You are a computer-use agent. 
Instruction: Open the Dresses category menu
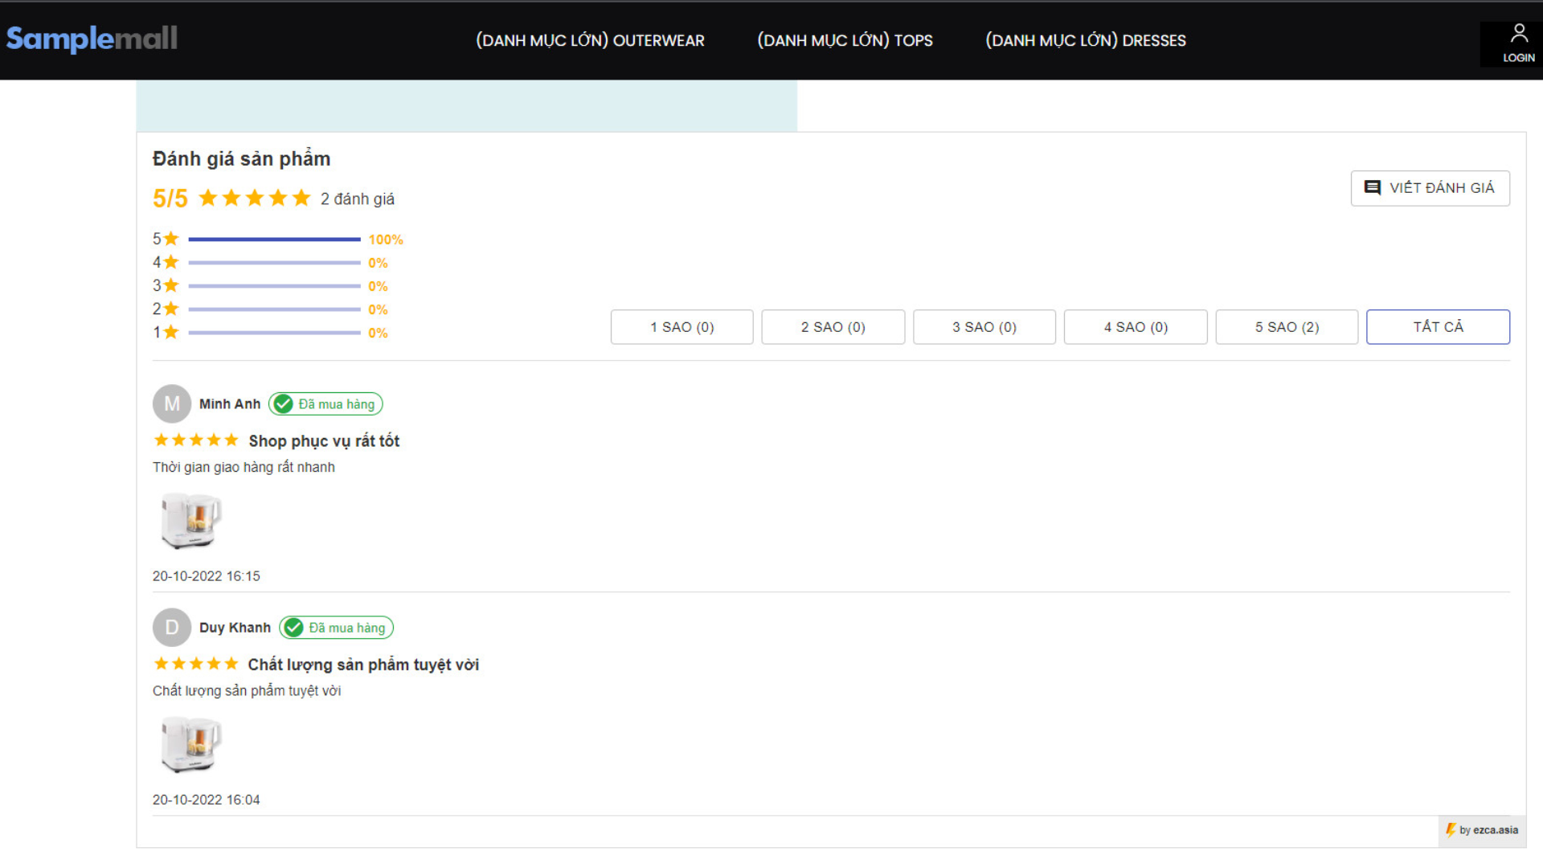coord(1085,40)
